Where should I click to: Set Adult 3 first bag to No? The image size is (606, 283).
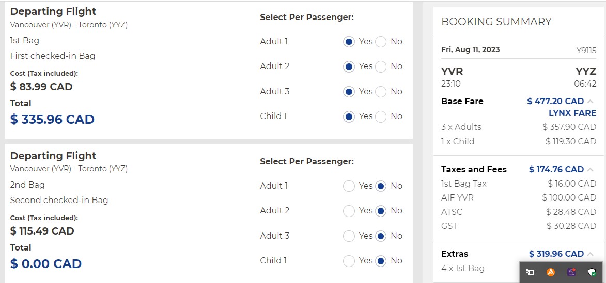coord(381,92)
